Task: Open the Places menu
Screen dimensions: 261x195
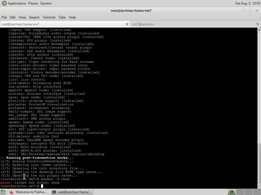Action: (33, 3)
